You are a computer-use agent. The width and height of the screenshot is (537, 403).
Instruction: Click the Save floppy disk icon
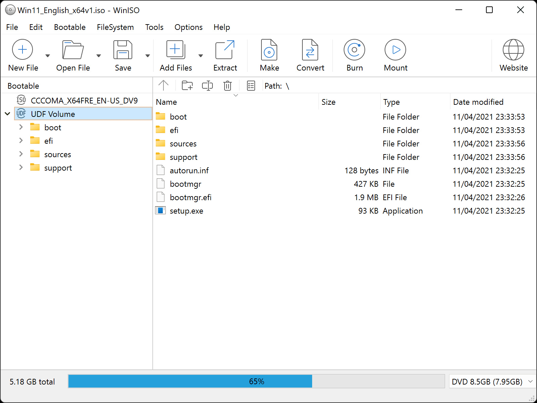[123, 50]
